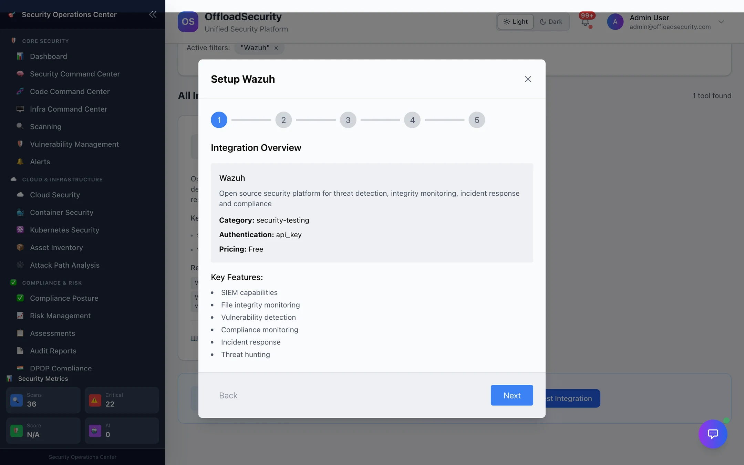Image resolution: width=744 pixels, height=465 pixels.
Task: Open Container Security page
Action: pos(62,212)
